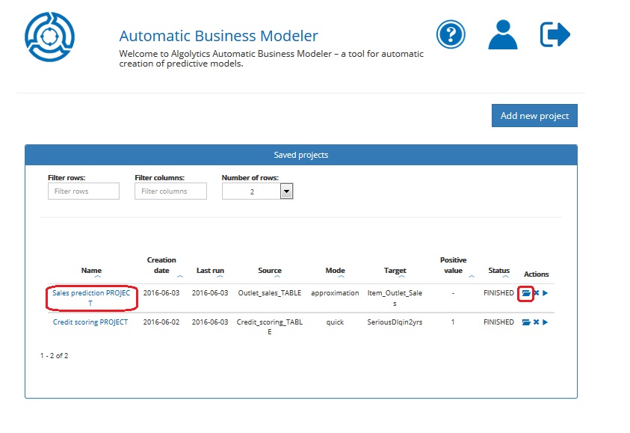Click FINISHED status of Credit scoring project
This screenshot has width=630, height=433.
[x=498, y=322]
